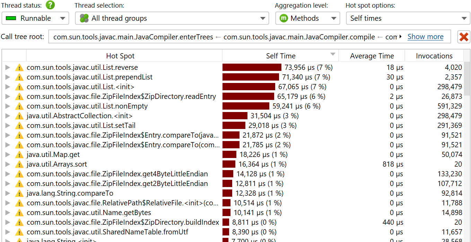Click the 4,020 invocations cell
The height and width of the screenshot is (242, 471).
(x=453, y=67)
